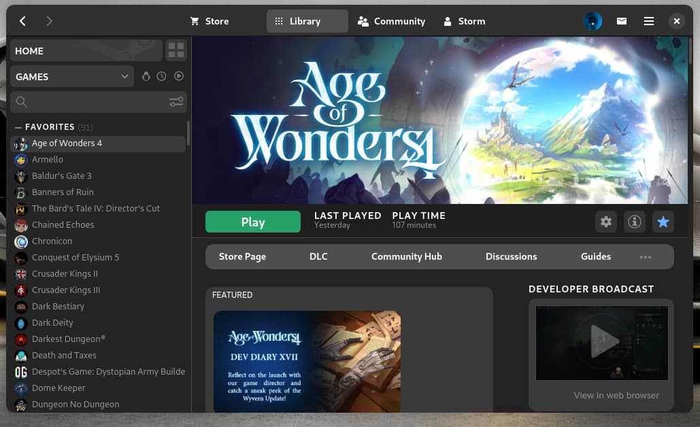Select The Bard's Tale IV: Director's Cut

coord(98,209)
